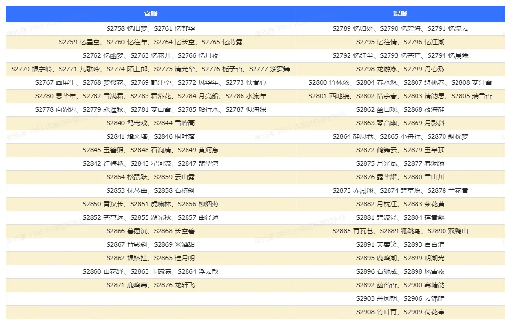Select the cell with S2854 松鼠跃
Screen dimensions: 511x325
pyautogui.click(x=150, y=177)
